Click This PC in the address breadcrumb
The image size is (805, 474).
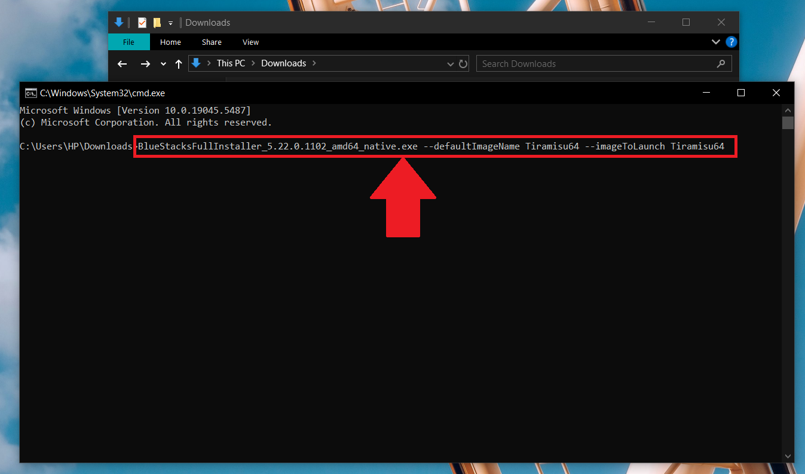pyautogui.click(x=231, y=63)
